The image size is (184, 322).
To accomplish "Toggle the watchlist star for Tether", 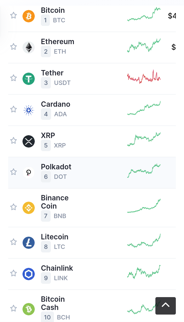I will point(14,78).
